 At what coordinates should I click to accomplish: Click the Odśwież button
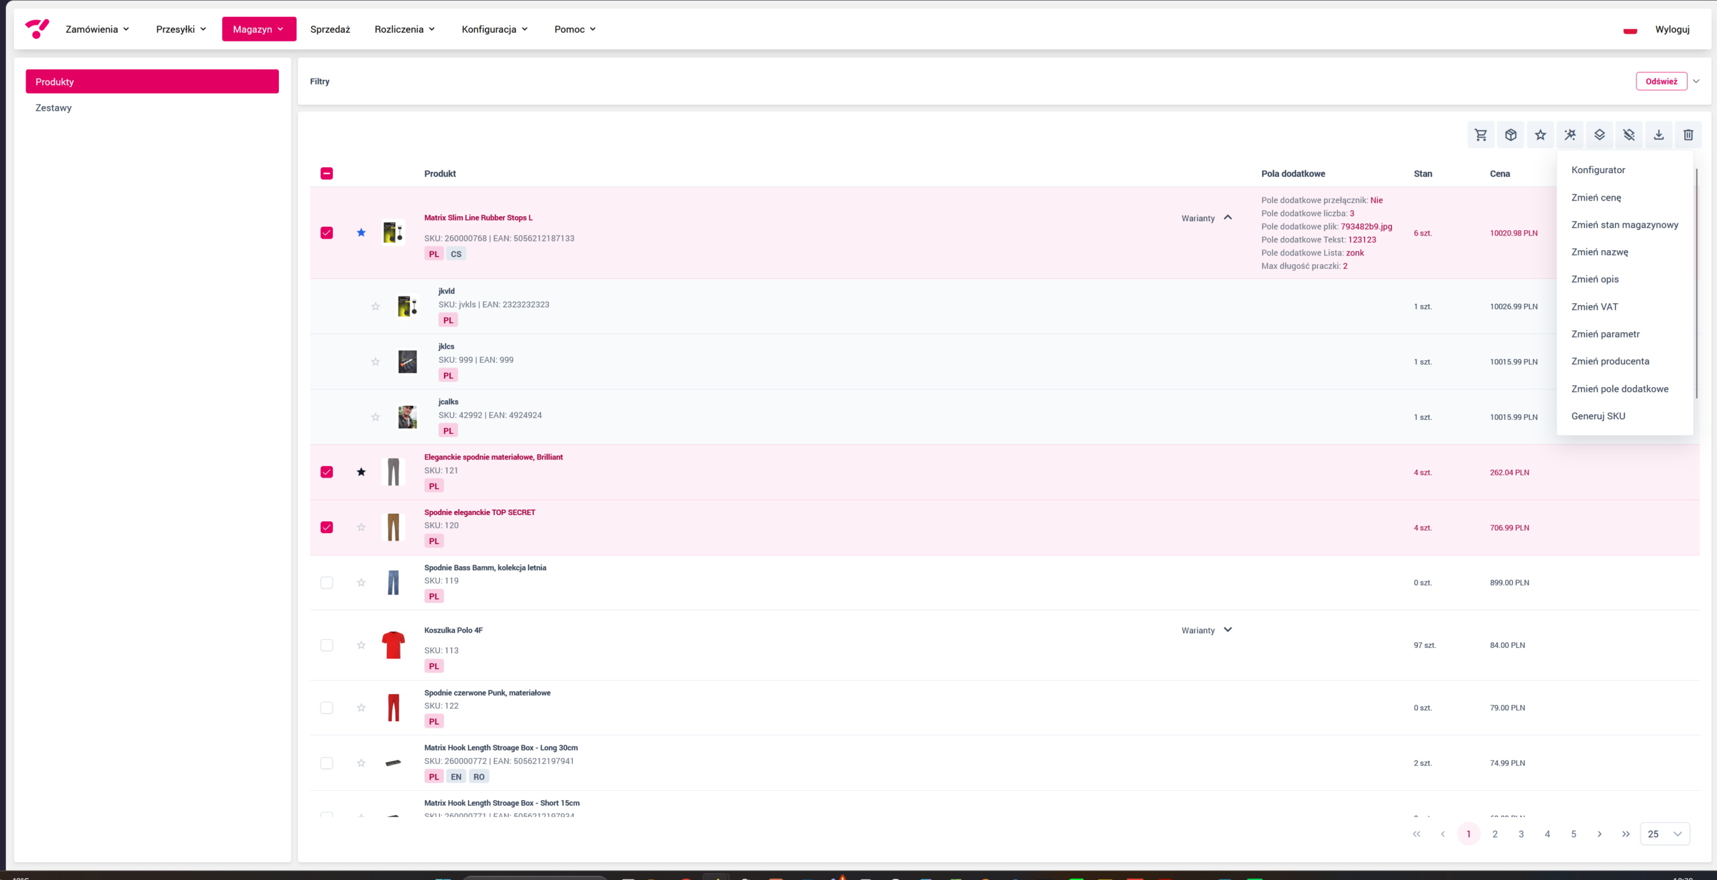pyautogui.click(x=1661, y=81)
